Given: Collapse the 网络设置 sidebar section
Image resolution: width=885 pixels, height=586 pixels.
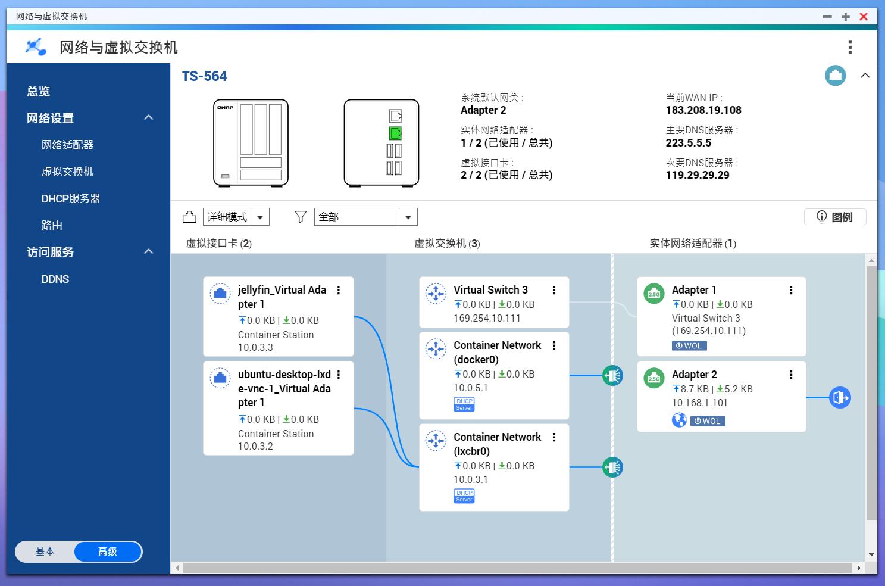Looking at the screenshot, I should pos(149,118).
